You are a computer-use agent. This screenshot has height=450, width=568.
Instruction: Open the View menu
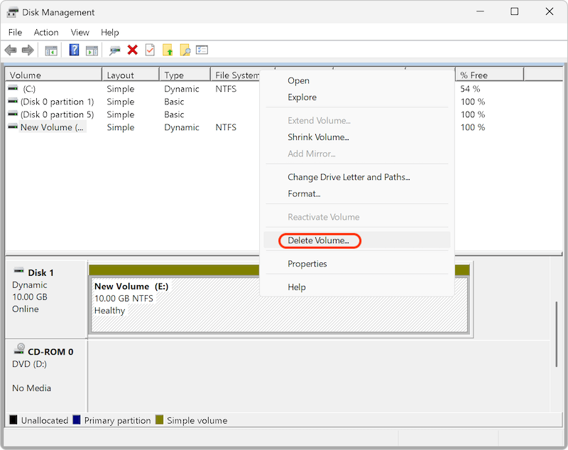click(x=80, y=32)
